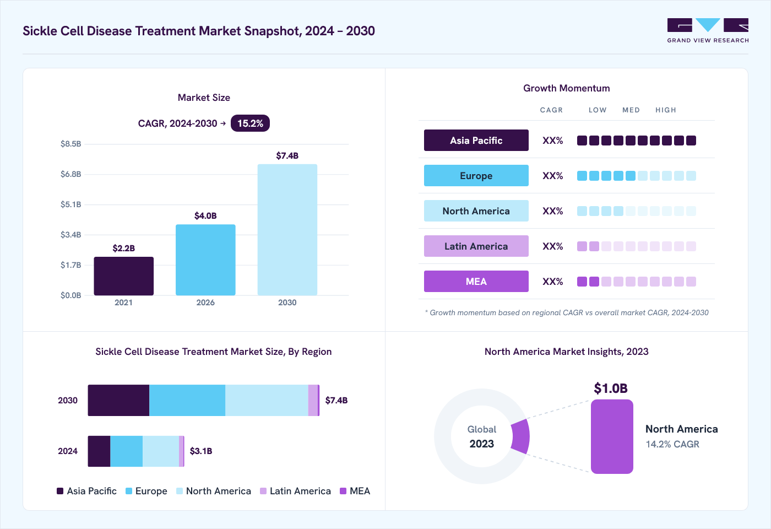Click the 2021 dark purple bar
This screenshot has width=771, height=529.
click(x=124, y=276)
